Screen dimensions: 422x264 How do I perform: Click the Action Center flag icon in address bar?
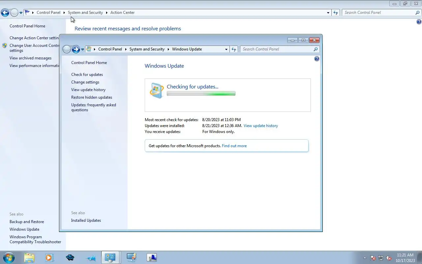[27, 13]
